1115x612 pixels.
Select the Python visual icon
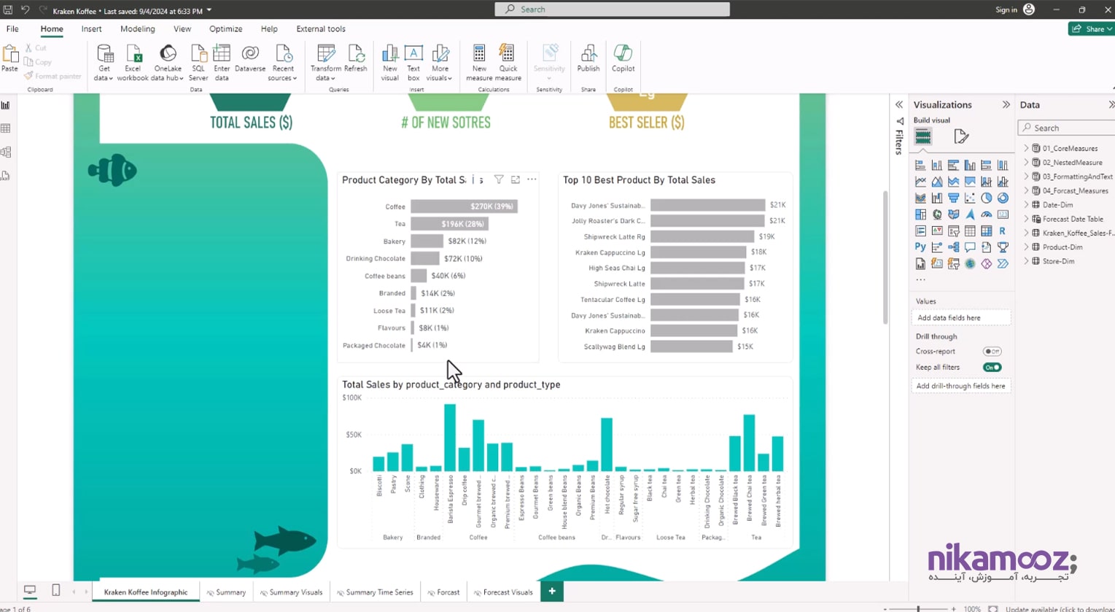click(x=920, y=247)
